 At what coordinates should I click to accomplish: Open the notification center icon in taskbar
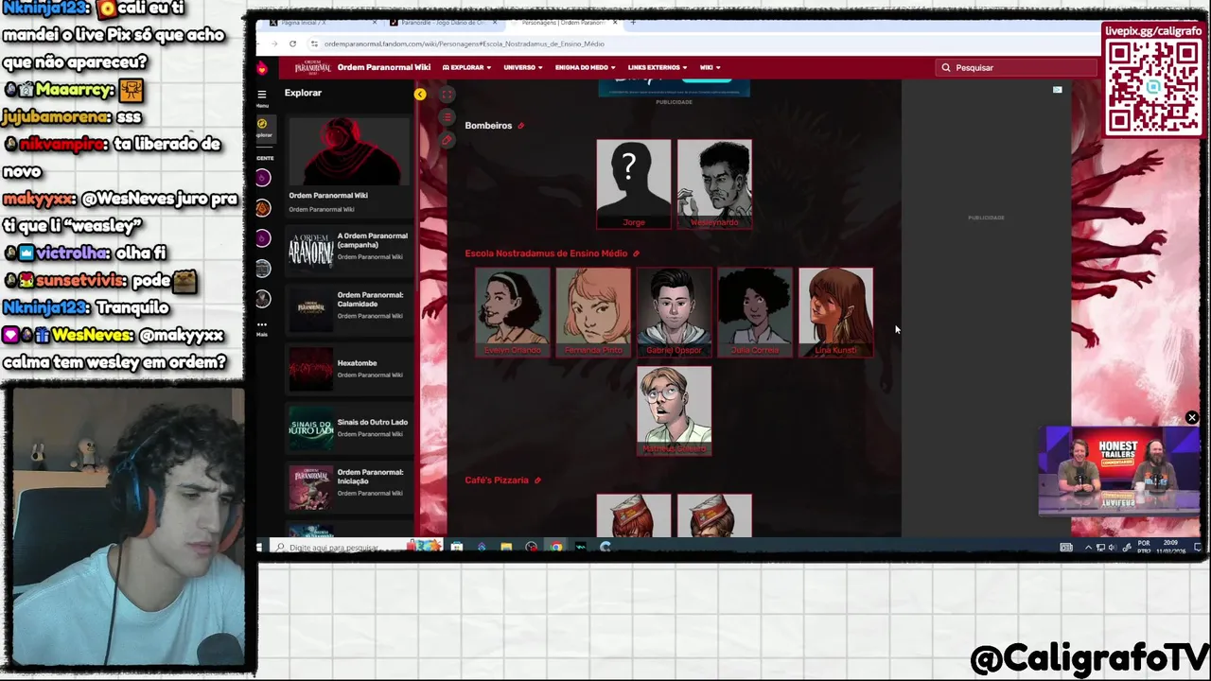pos(1198,548)
